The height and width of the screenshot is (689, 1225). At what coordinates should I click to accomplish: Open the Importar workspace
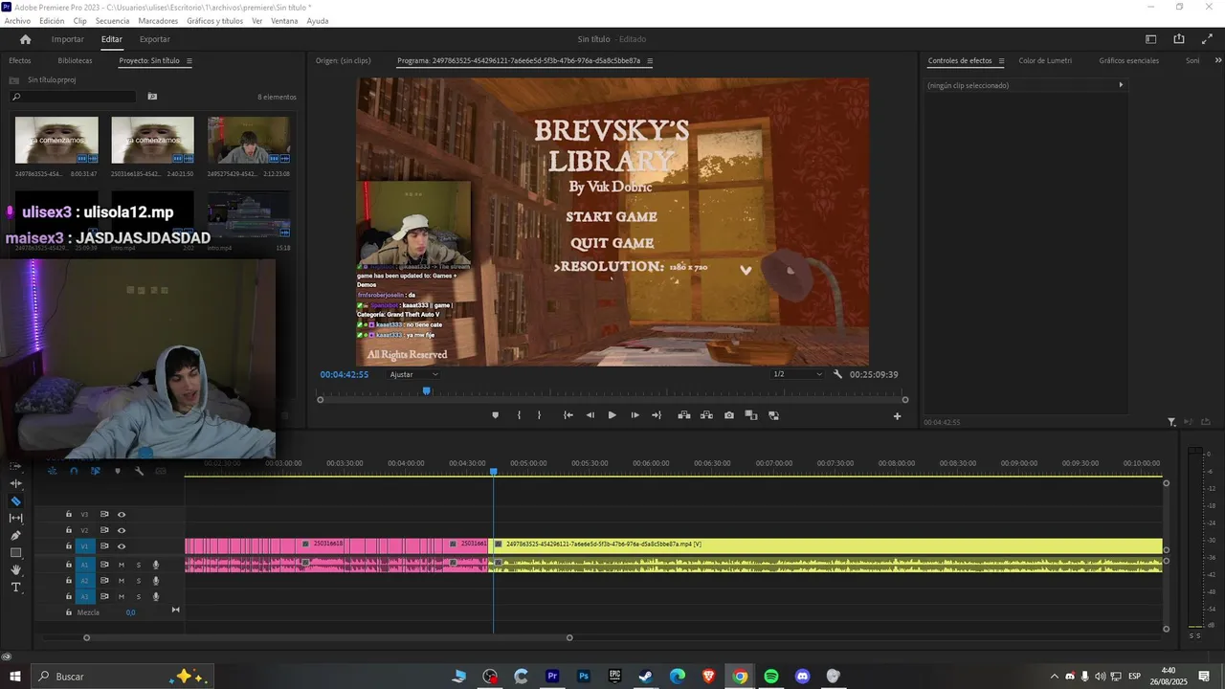[67, 39]
